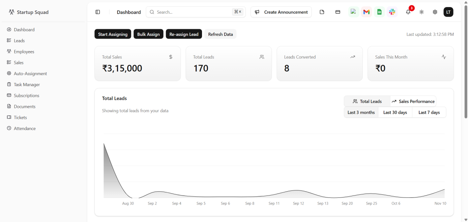Viewport: 468px width, 222px height.
Task: Click the Search input field
Action: tap(193, 12)
